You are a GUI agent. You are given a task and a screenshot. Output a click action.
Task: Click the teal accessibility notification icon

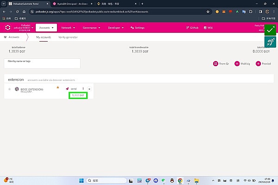pos(270,42)
